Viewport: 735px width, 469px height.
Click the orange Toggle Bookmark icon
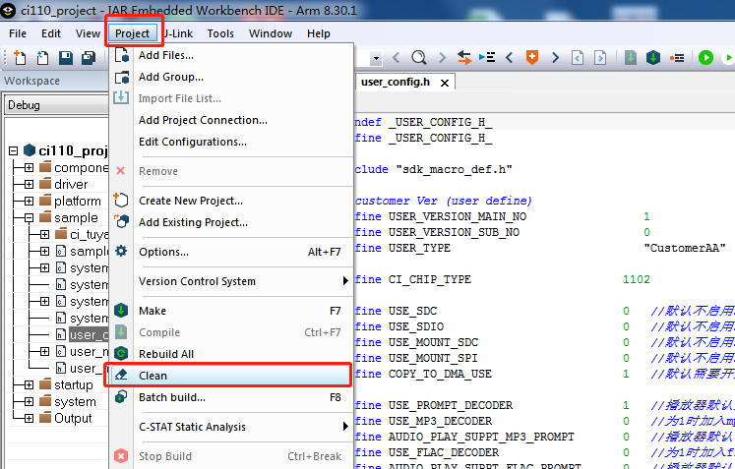point(532,58)
